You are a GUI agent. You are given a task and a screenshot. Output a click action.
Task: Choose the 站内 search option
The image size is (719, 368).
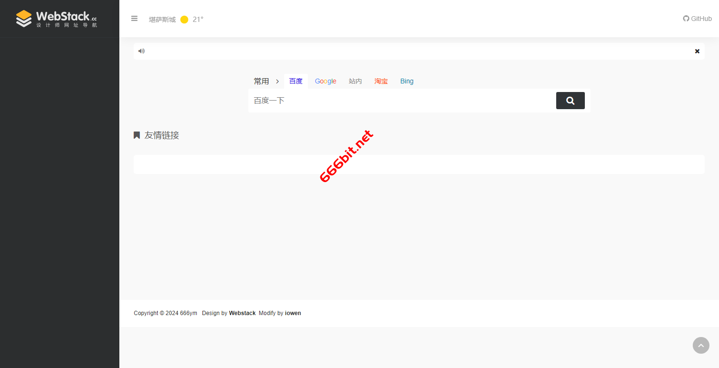(355, 81)
